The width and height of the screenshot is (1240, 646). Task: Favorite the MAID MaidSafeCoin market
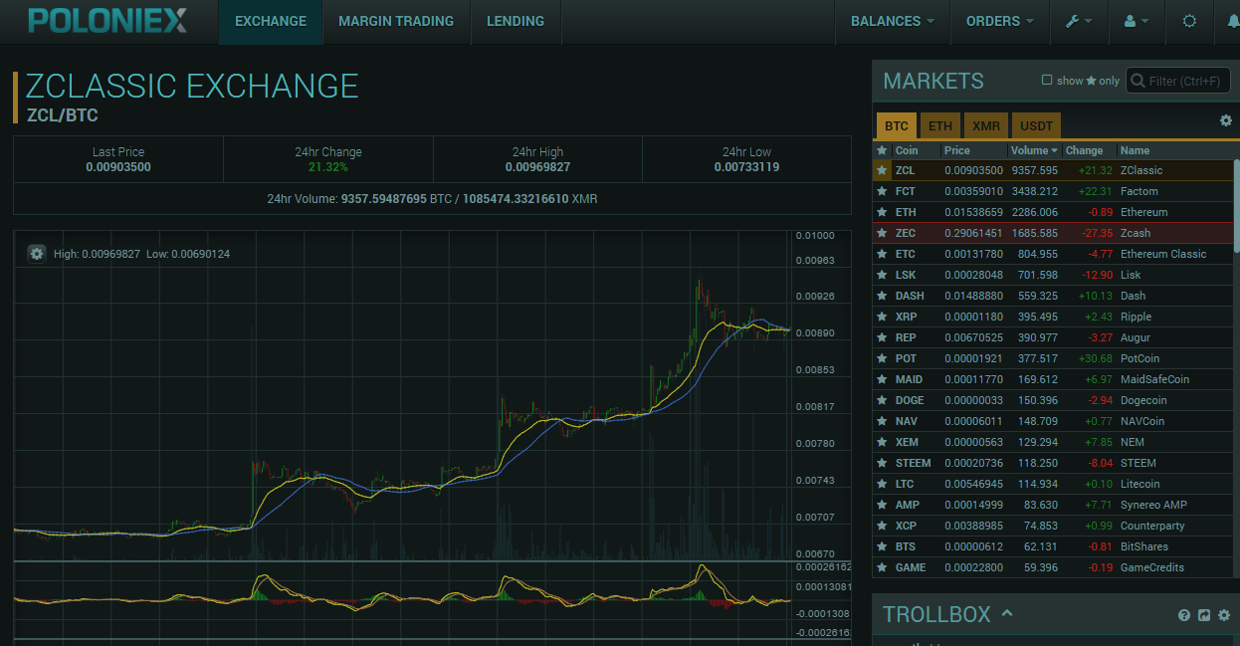(x=881, y=379)
